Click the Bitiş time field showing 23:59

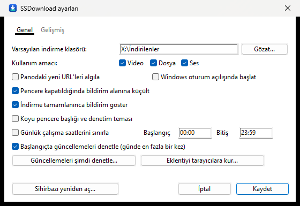coord(256,133)
